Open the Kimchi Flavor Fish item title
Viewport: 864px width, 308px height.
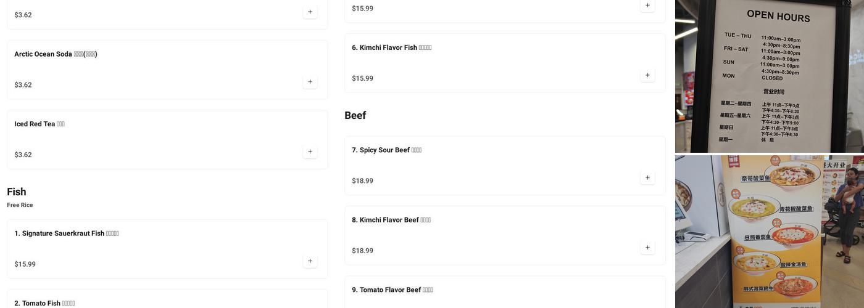coord(391,47)
